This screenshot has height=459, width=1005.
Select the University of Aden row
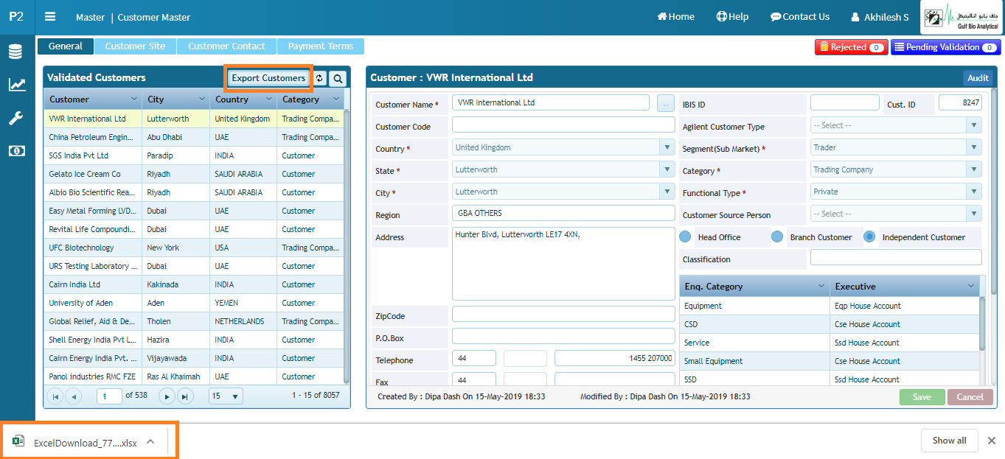pos(193,303)
